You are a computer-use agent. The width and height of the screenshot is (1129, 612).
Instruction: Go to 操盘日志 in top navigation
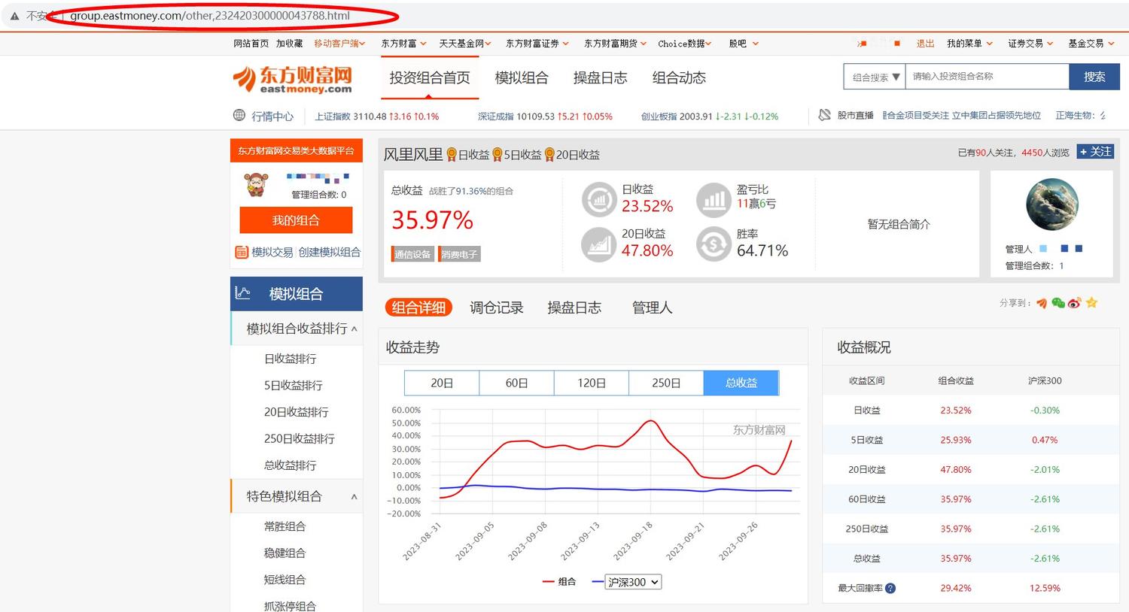(x=600, y=77)
